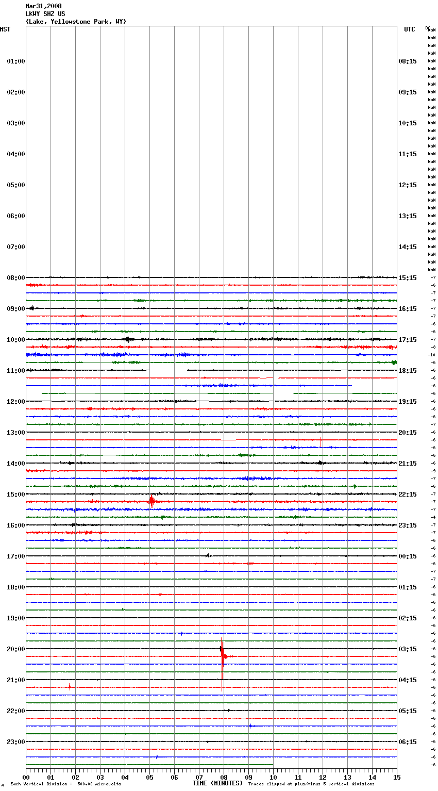This screenshot has width=438, height=791.
Task: Click the '05:00' MST time label
Action: pos(16,185)
